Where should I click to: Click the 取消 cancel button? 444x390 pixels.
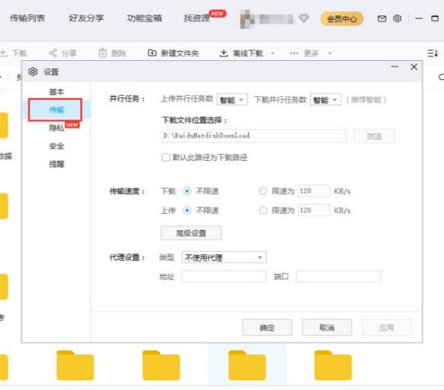pyautogui.click(x=327, y=328)
